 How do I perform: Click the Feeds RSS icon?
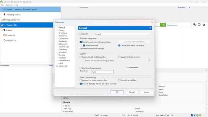click(x=5, y=35)
